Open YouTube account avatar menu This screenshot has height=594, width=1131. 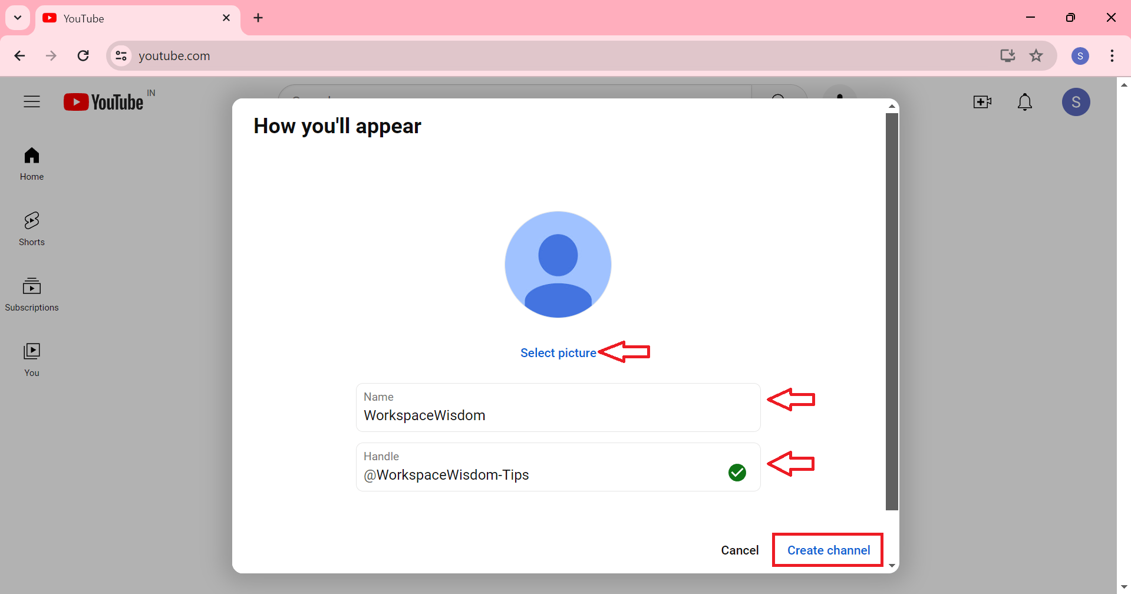point(1076,102)
